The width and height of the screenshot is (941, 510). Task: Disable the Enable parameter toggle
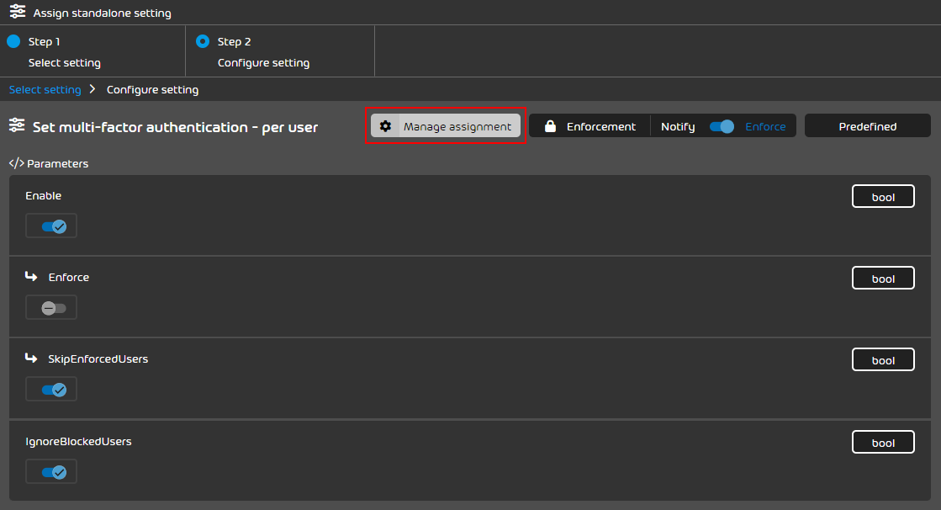51,226
